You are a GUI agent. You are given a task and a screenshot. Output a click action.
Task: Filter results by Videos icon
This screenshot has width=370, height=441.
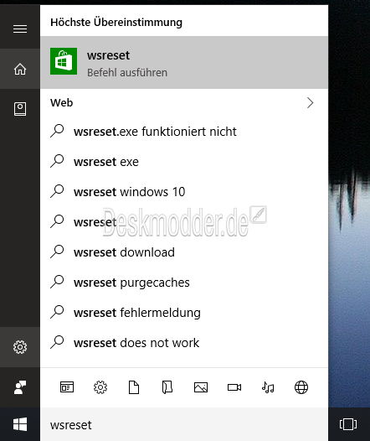(x=234, y=387)
